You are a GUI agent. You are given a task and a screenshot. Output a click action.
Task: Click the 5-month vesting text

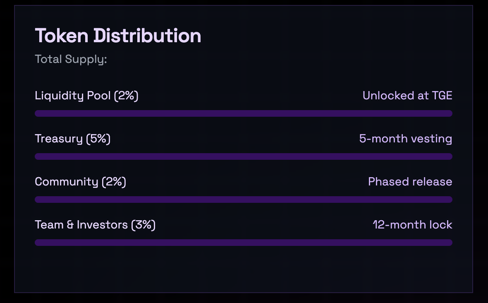tap(405, 139)
